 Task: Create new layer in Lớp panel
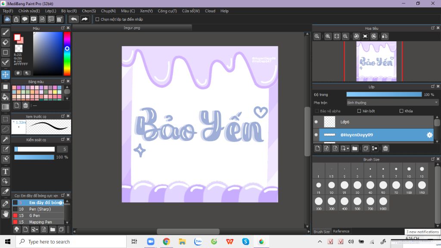click(x=317, y=149)
